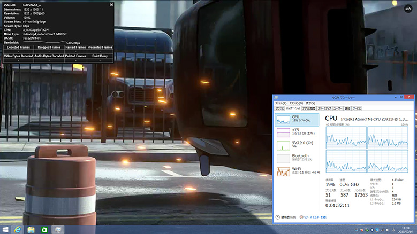Screen dimensions: 417x234
Task: Click the Decoded Frames stats cell
Action: [x=18, y=47]
